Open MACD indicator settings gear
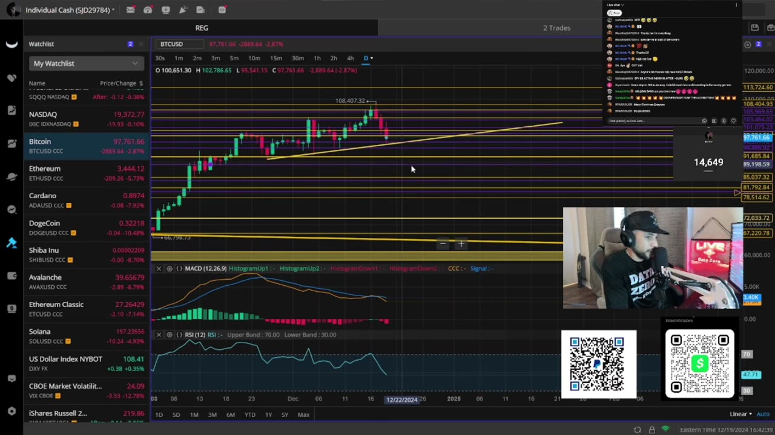Screen dimensions: 775x435 point(170,268)
